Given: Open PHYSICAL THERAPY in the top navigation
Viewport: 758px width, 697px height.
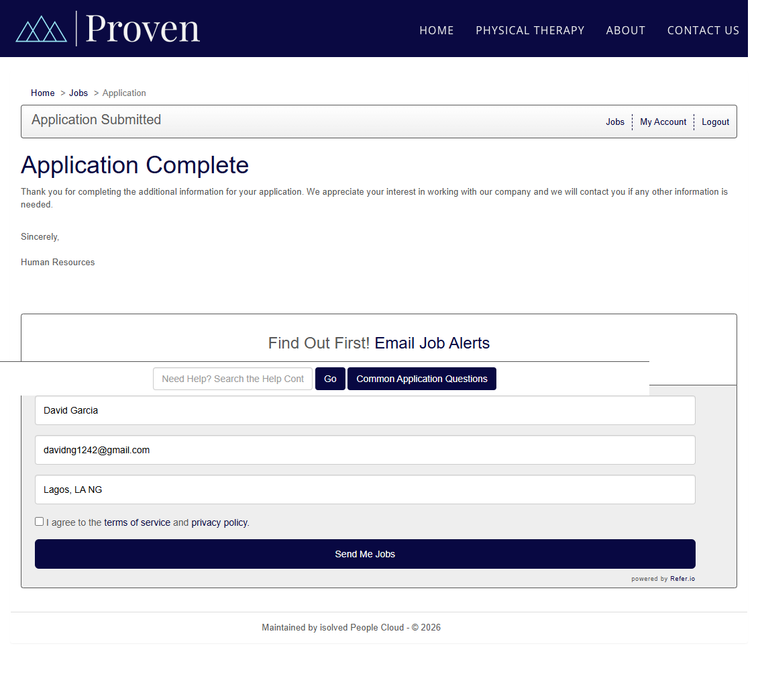Looking at the screenshot, I should click(x=530, y=30).
